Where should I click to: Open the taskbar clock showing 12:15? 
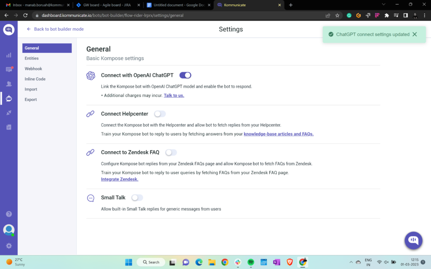tap(409, 262)
